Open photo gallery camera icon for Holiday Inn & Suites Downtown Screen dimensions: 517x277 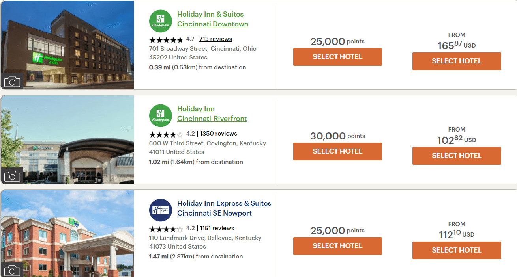coord(12,82)
